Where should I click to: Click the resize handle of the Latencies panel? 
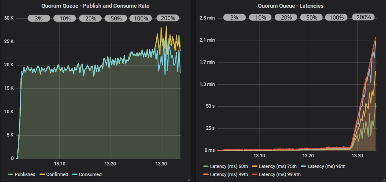383,180
